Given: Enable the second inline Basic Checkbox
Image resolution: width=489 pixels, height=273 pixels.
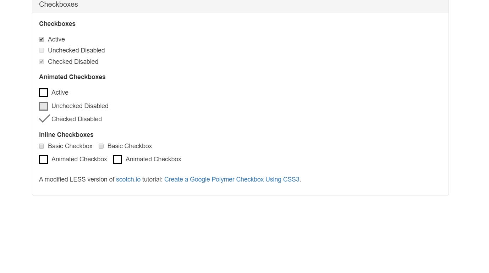Looking at the screenshot, I should [101, 146].
